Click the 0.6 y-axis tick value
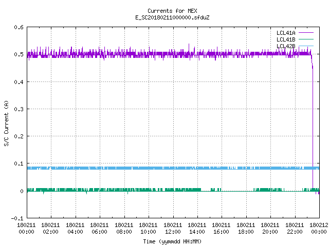The image size is (329, 246). [x=19, y=27]
